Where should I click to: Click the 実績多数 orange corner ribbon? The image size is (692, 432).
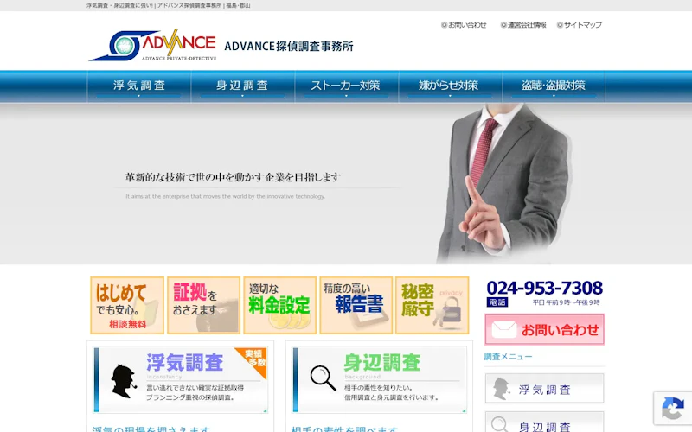coord(254,359)
